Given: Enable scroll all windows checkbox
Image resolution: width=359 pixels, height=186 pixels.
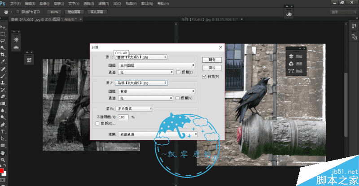Looking at the screenshot, I should pos(18,12).
